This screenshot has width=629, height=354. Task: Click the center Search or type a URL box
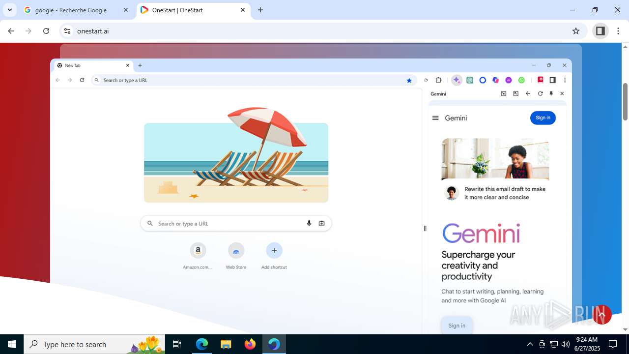pos(236,223)
